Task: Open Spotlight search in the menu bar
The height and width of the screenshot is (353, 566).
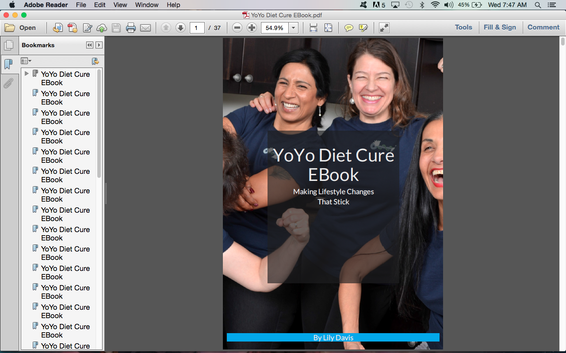Action: pyautogui.click(x=538, y=5)
